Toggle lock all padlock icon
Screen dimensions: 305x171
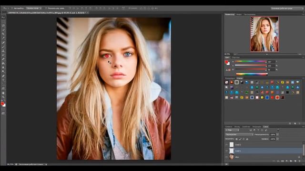(x=247, y=139)
